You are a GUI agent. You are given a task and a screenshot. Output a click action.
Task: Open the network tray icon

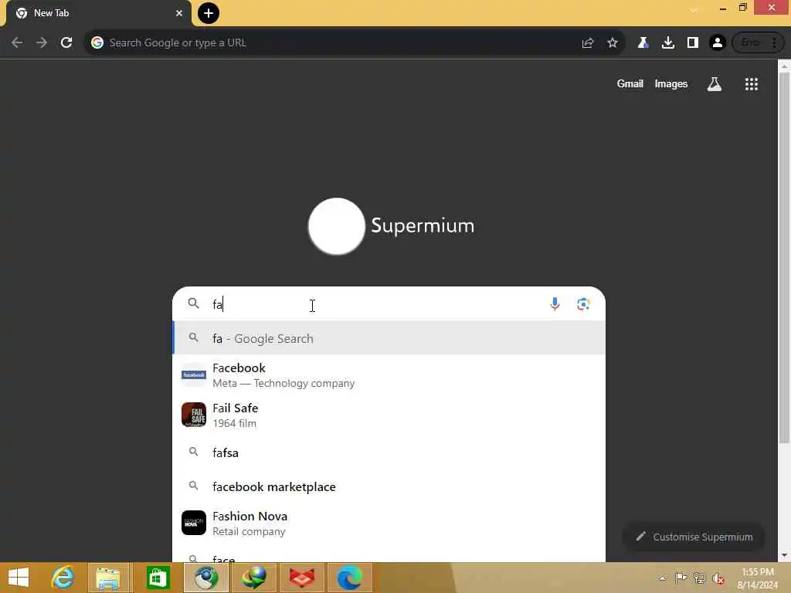point(699,578)
